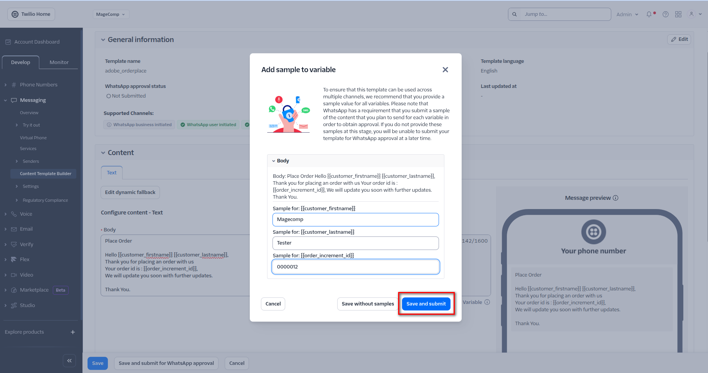Click the Twilio Home logo button
The height and width of the screenshot is (373, 708).
pyautogui.click(x=31, y=14)
